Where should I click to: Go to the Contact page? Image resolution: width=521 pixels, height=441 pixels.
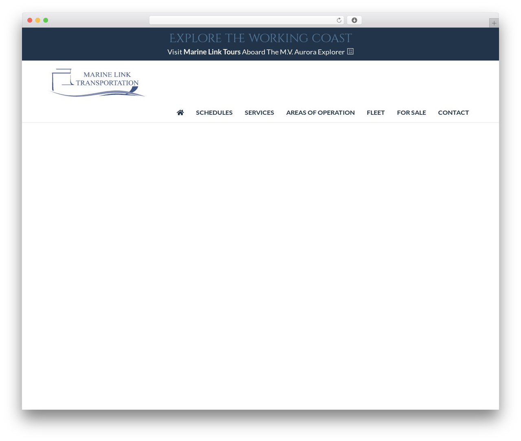(x=453, y=113)
